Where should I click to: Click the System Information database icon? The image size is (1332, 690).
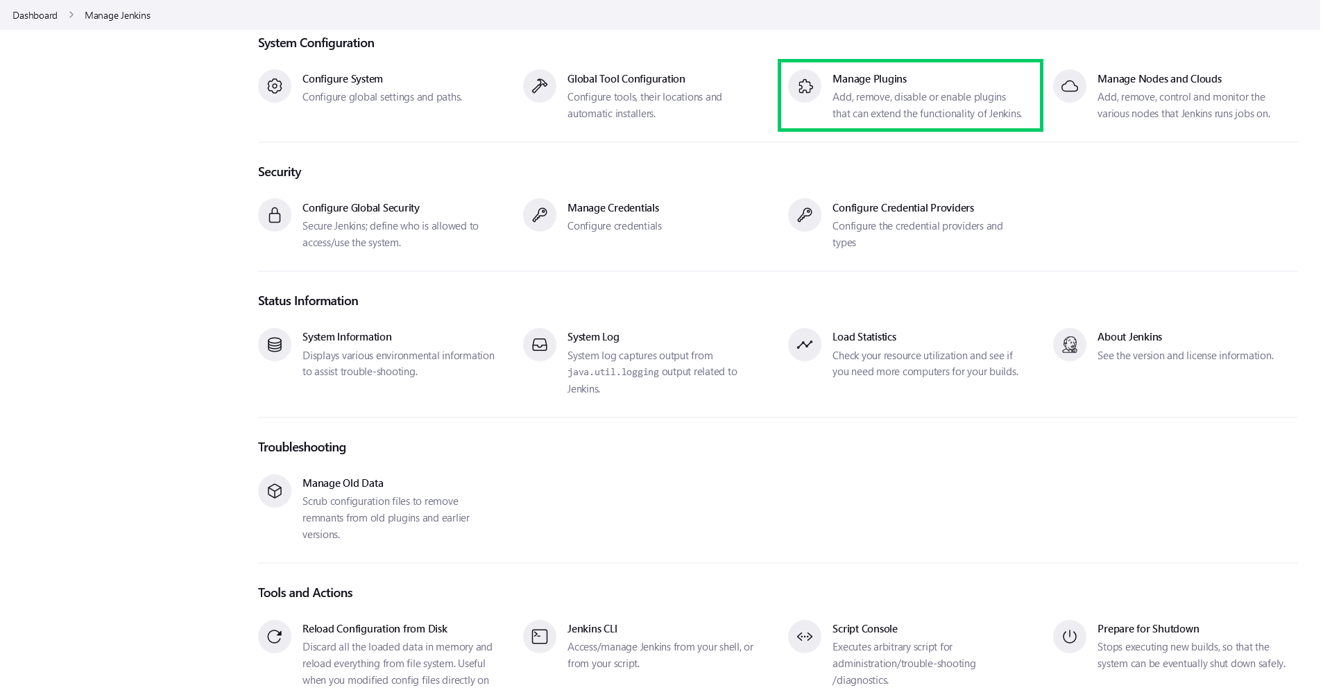(x=275, y=345)
